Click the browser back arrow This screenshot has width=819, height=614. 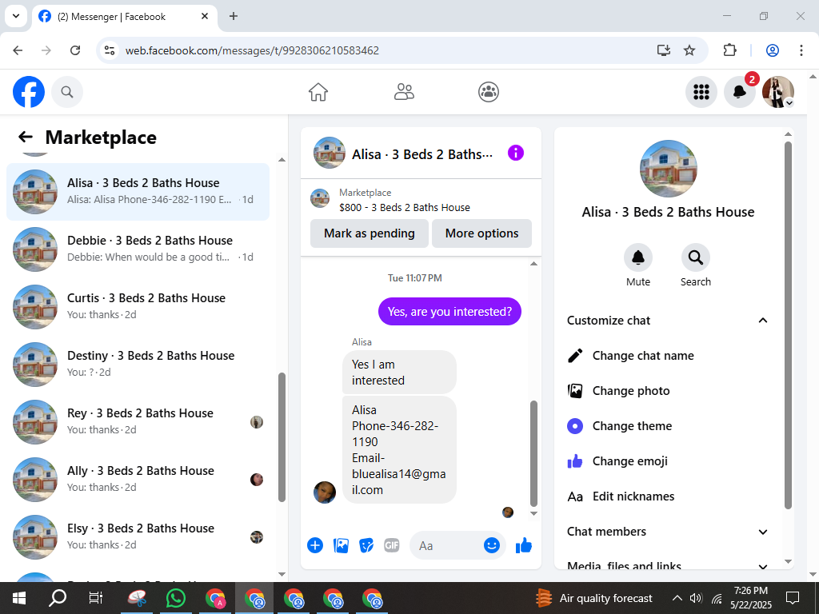(18, 50)
